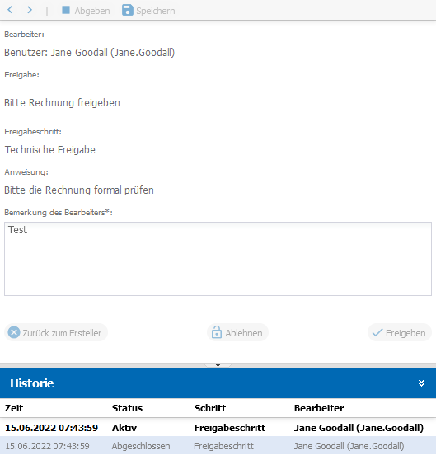The width and height of the screenshot is (436, 460).
Task: Sort history by the Zeit column header
Action: tap(14, 408)
